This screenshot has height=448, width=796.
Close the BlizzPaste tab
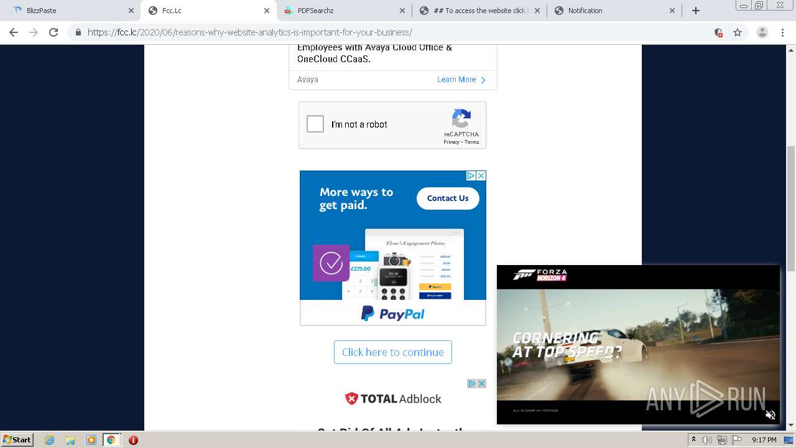point(131,11)
